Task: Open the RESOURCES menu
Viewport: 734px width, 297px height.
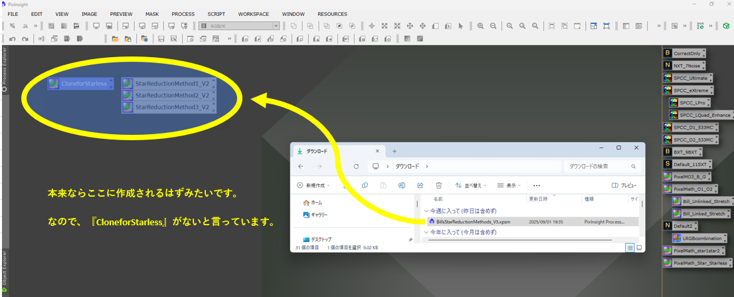Action: click(332, 14)
